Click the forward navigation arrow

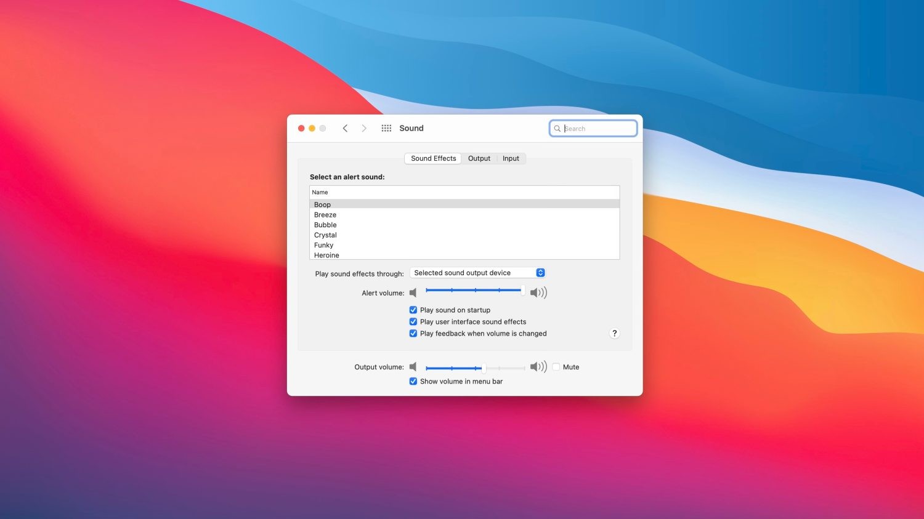point(364,128)
